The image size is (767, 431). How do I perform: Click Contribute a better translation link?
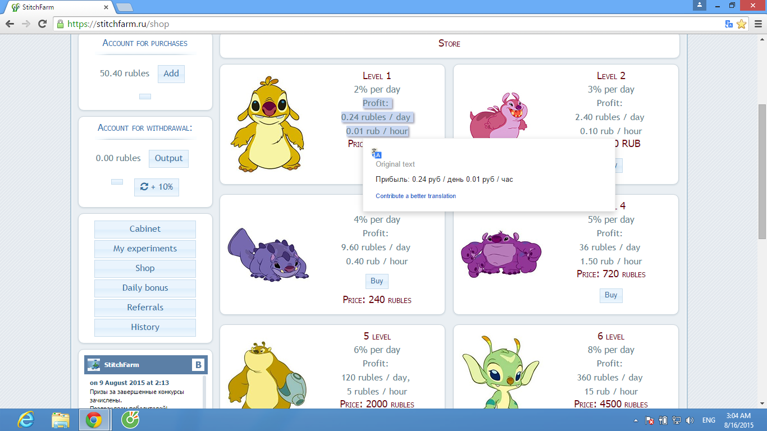coord(416,196)
